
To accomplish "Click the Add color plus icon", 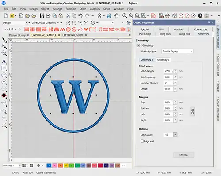I will click(38, 165).
